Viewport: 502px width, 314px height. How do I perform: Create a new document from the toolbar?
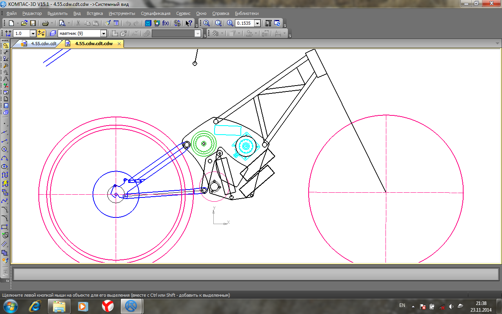coord(11,23)
